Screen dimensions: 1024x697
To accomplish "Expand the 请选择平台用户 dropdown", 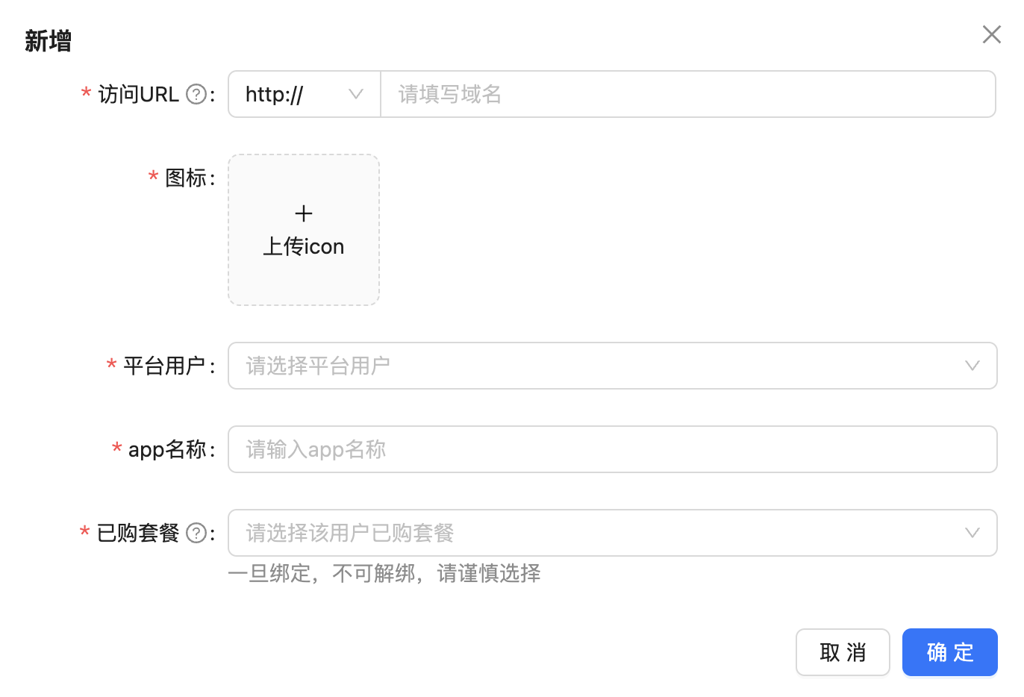I will click(x=597, y=366).
